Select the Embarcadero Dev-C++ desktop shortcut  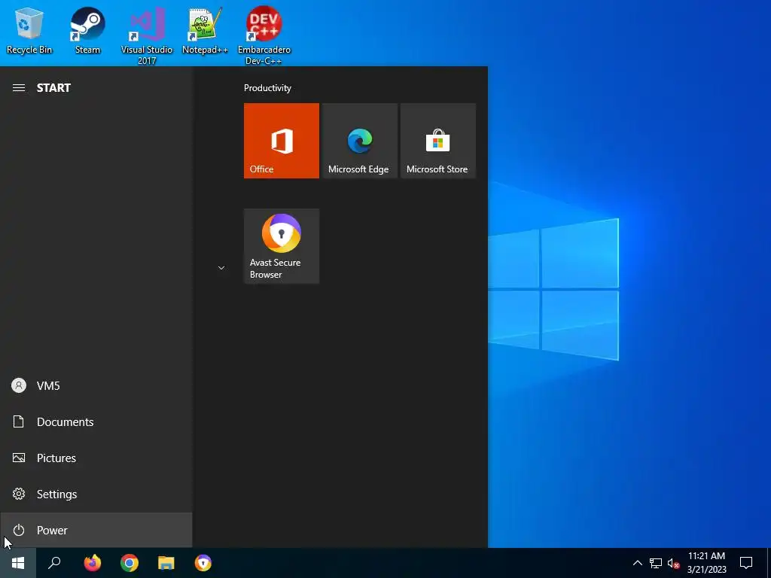point(264,35)
